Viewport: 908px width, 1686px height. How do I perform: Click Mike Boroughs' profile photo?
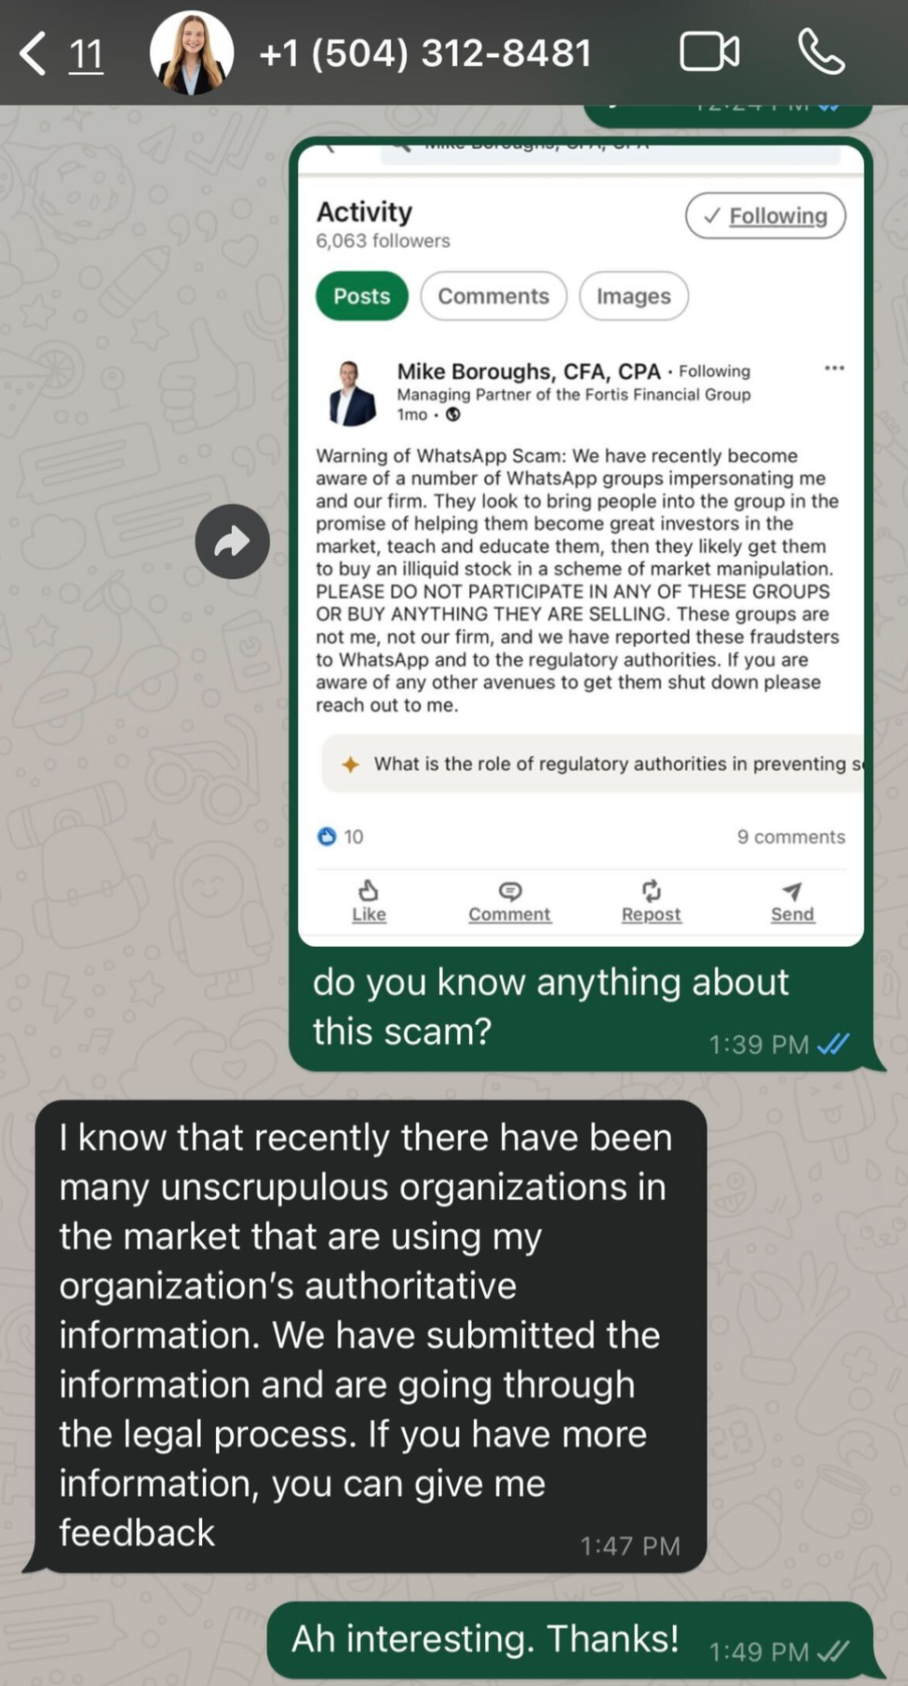tap(352, 393)
